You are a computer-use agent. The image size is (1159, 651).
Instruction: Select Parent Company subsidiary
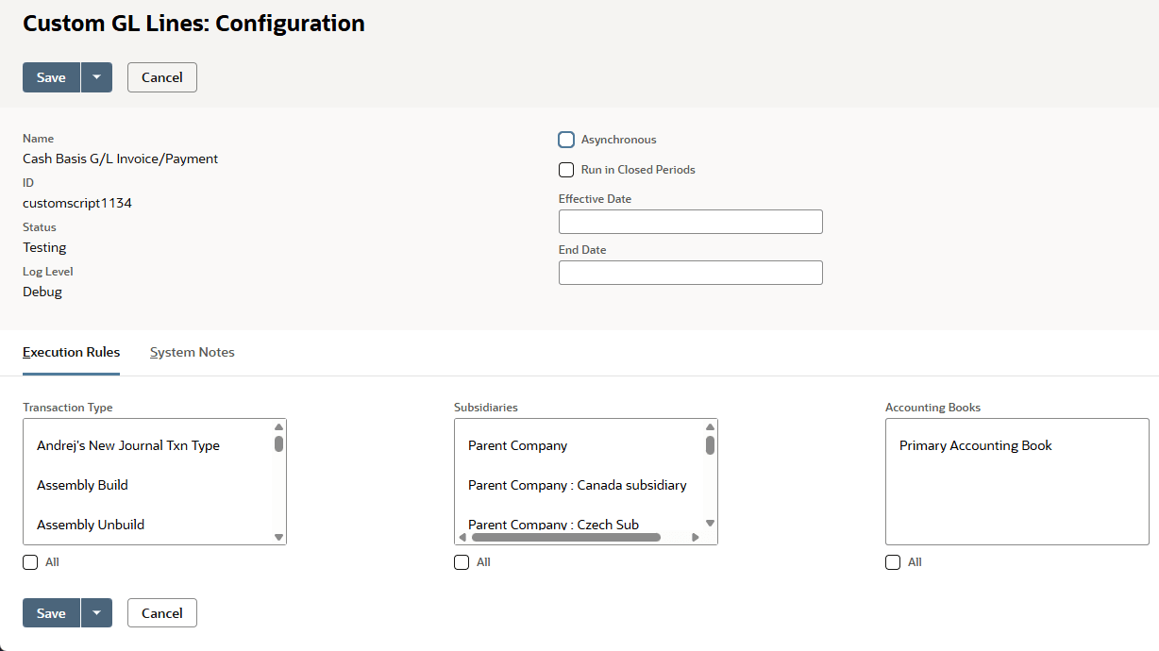[x=518, y=445]
